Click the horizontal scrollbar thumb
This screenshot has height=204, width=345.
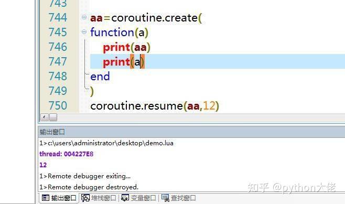click(x=53, y=117)
